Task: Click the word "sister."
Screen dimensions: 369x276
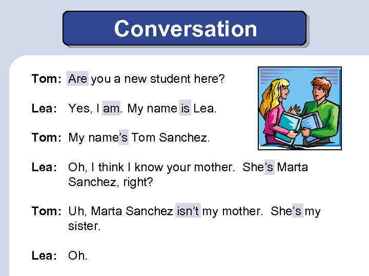Action: [x=85, y=226]
